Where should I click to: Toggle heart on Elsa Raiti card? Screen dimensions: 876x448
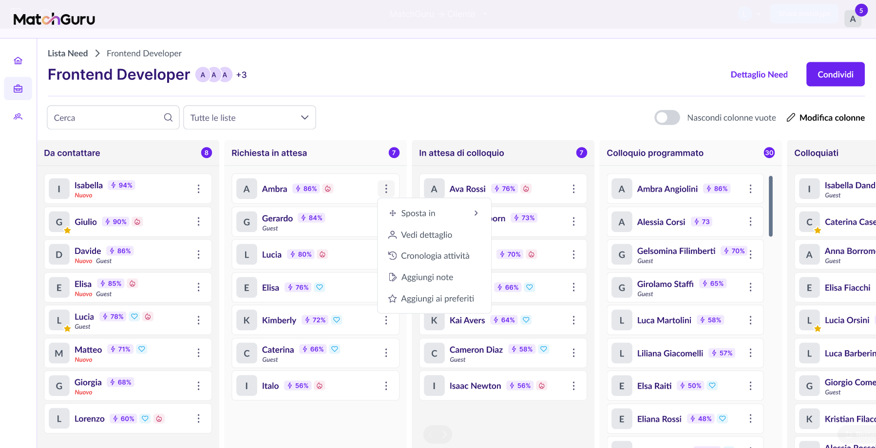[712, 386]
